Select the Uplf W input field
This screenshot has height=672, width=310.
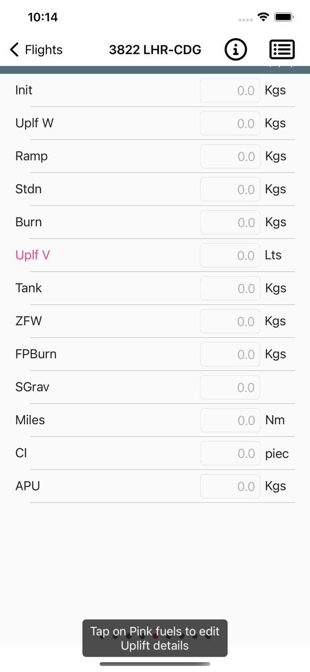(x=230, y=123)
